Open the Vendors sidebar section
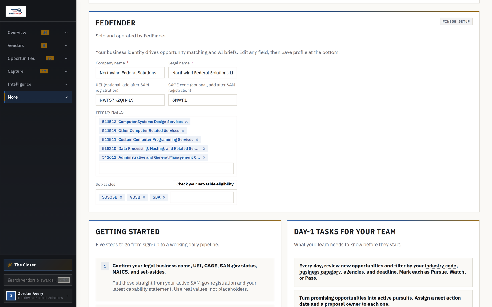This screenshot has height=307, width=492. tap(38, 45)
